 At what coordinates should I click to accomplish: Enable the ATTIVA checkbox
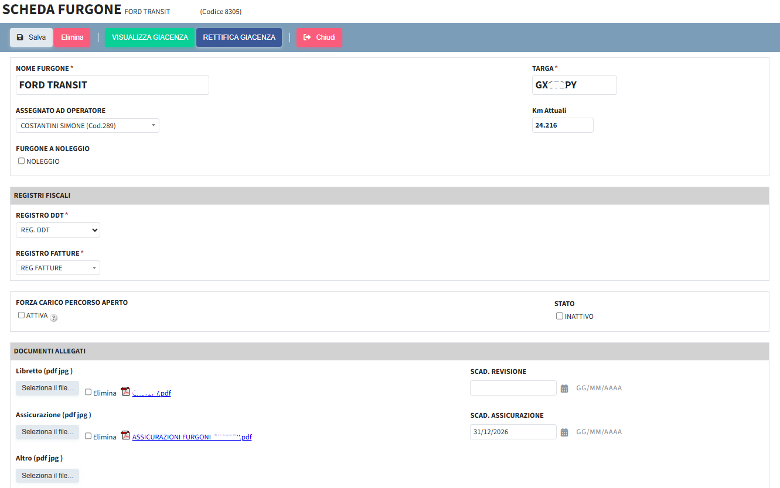22,315
